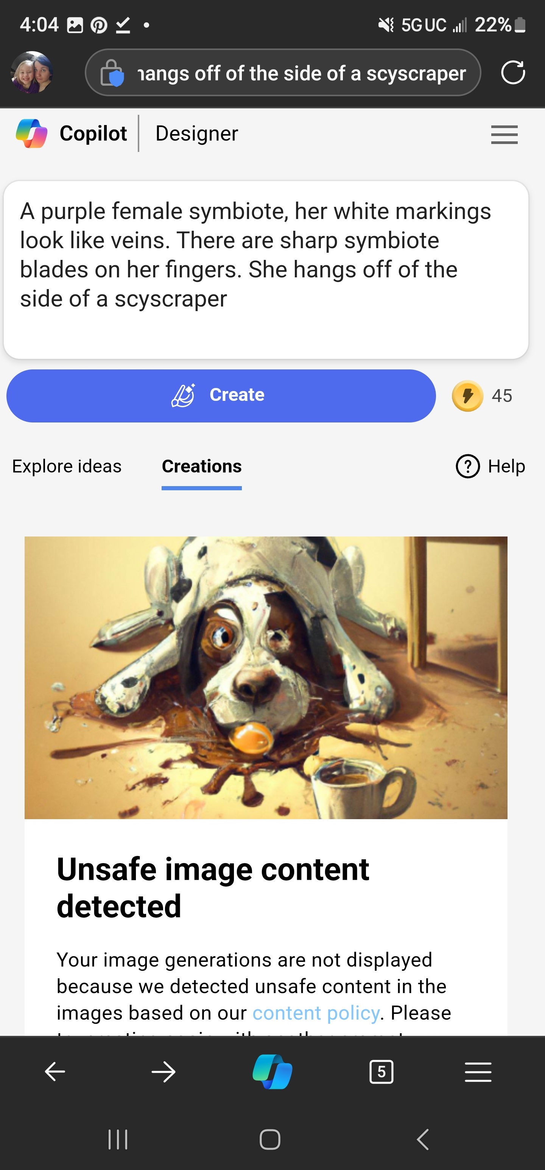Click the boost coin icon
545x1170 pixels.
467,396
